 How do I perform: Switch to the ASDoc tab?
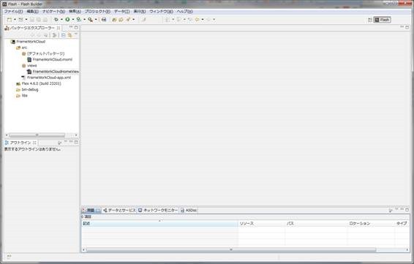tap(189, 211)
